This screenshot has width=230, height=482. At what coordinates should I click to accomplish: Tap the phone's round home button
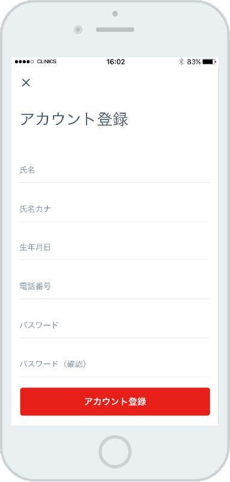pos(115,452)
